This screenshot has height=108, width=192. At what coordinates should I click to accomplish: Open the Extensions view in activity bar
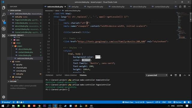pyautogui.click(x=4, y=36)
